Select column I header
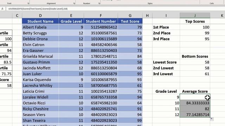The height and width of the screenshot is (126, 225). [166, 15]
